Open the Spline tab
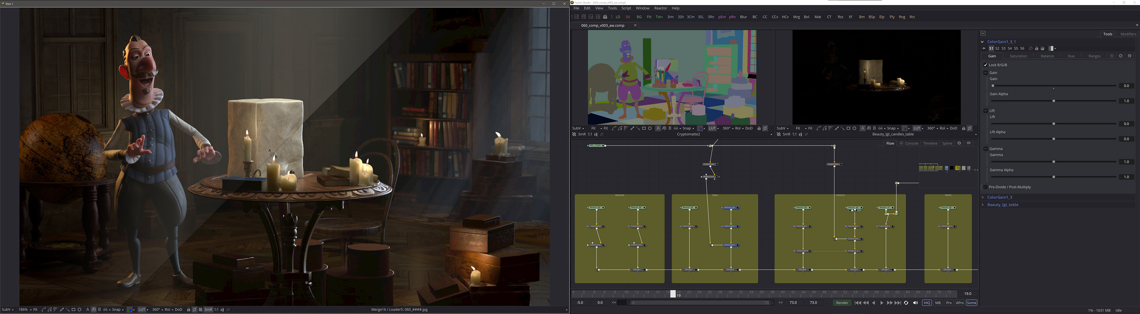This screenshot has width=1140, height=314. tap(947, 143)
